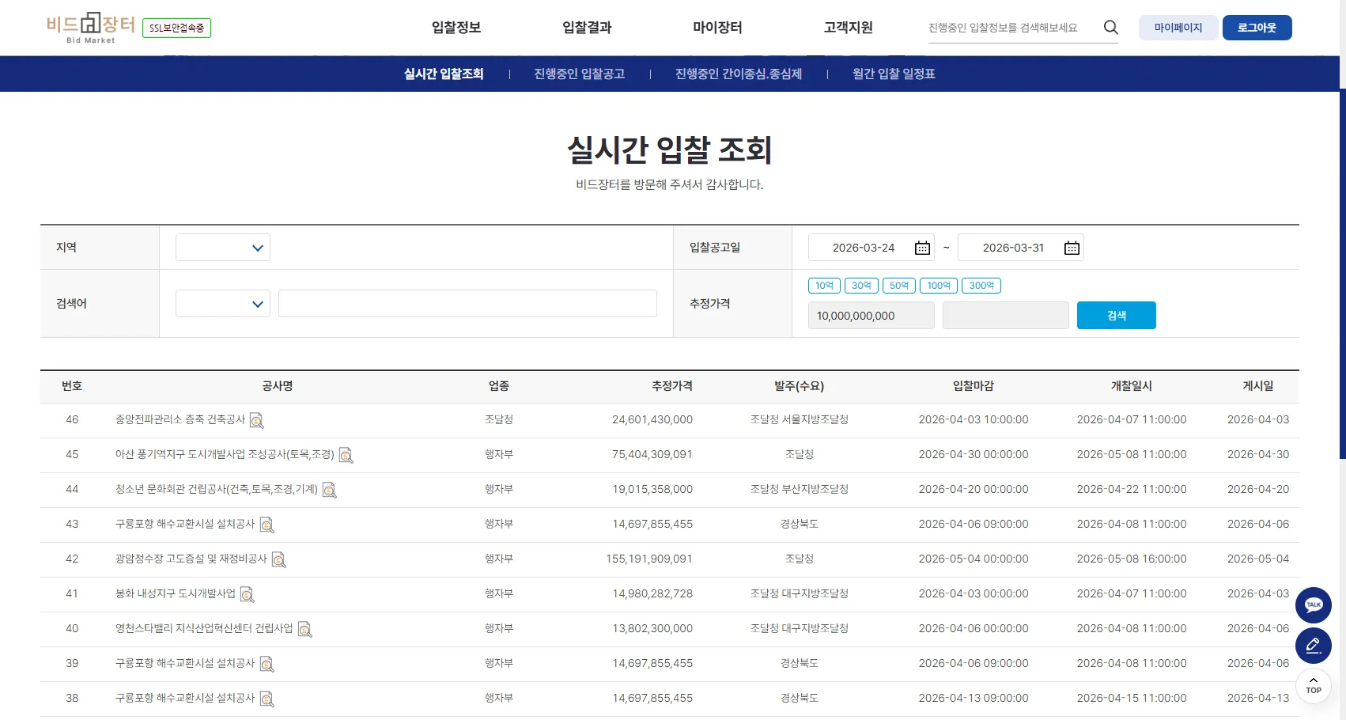Click the blue 검색 search button

[1117, 316]
